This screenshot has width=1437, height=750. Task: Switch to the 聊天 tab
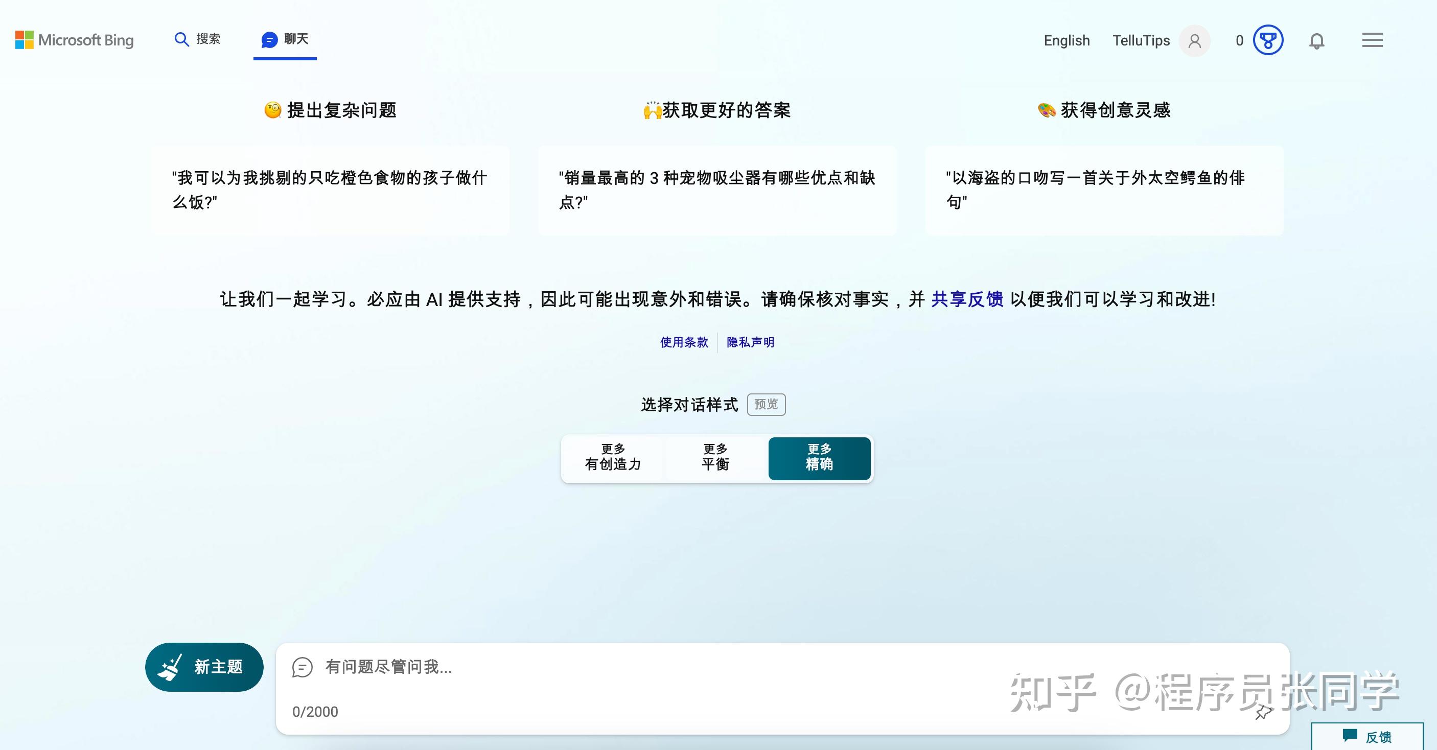coord(295,39)
